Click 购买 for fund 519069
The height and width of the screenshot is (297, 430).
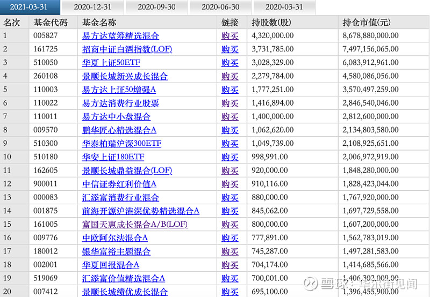click(x=230, y=278)
